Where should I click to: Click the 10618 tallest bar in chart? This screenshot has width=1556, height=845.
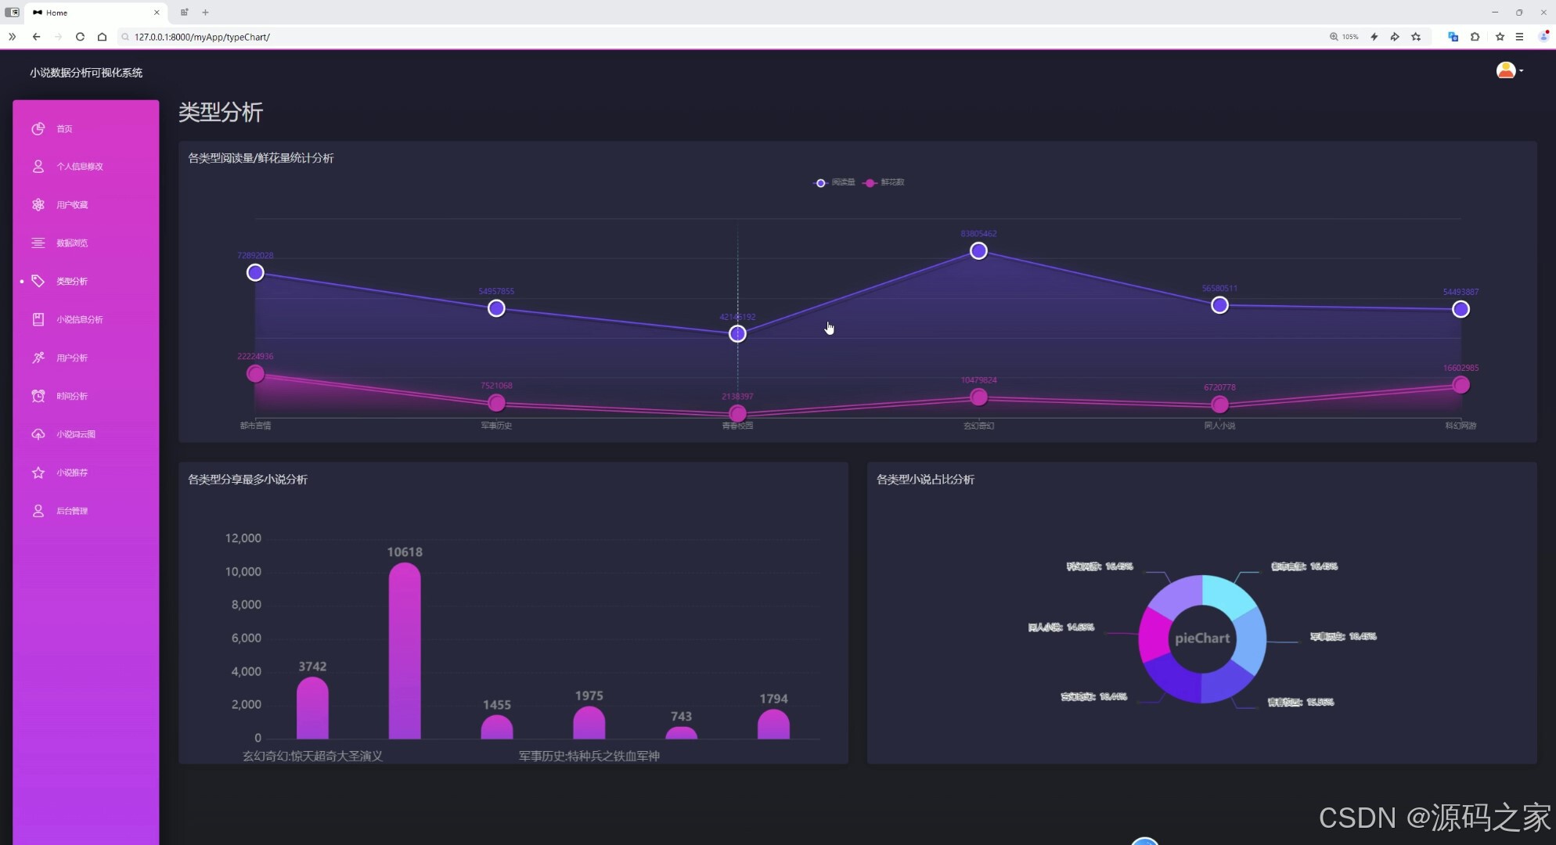(x=405, y=649)
